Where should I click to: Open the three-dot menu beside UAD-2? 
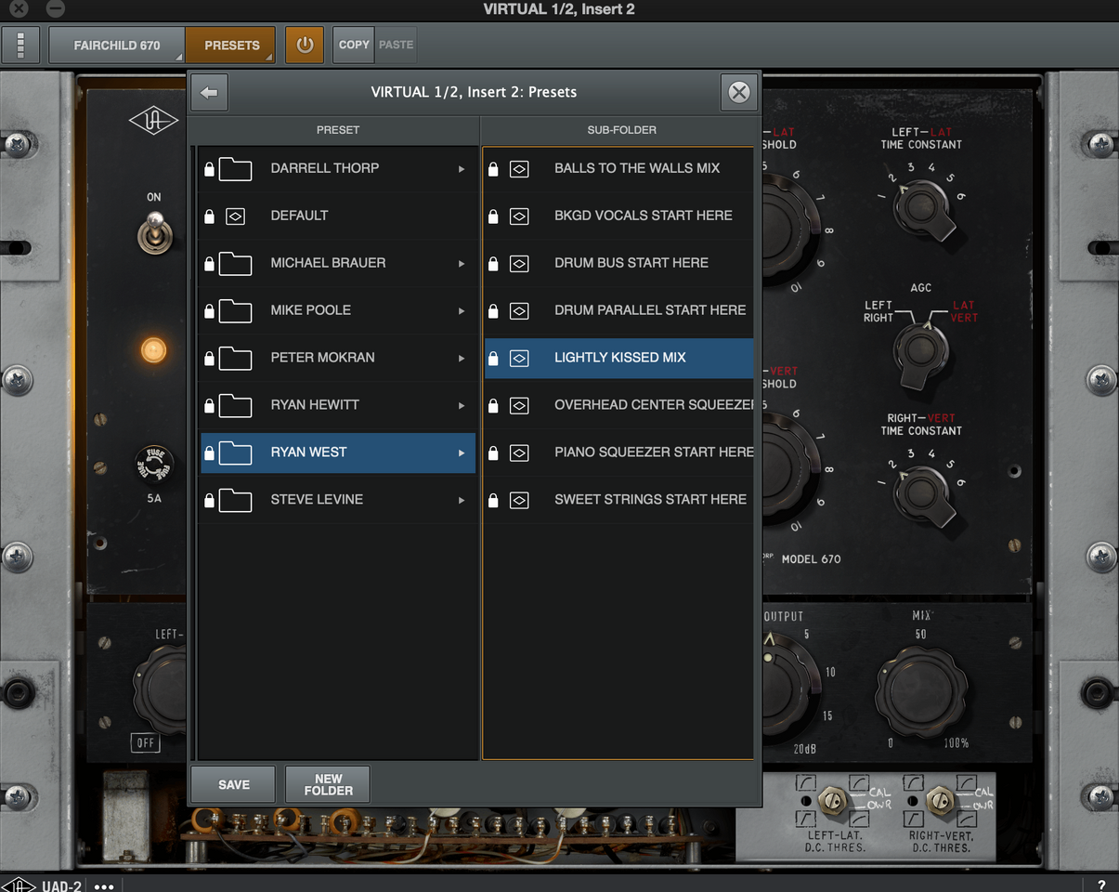(x=104, y=886)
